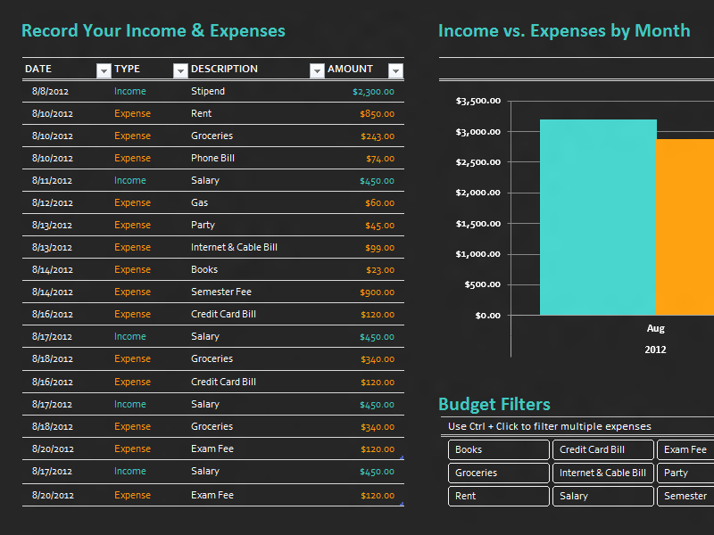Select the Rent description cell in the table
Viewport: 714px width, 535px height.
click(x=202, y=113)
